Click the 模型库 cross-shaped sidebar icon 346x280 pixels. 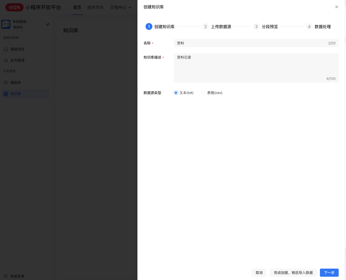(x=6, y=83)
